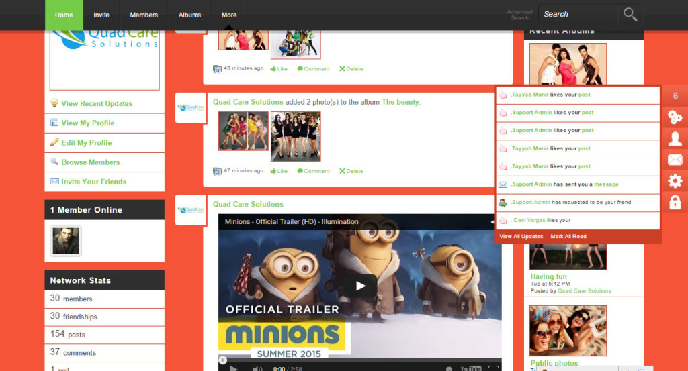Open Support Admin message notification

point(578,184)
